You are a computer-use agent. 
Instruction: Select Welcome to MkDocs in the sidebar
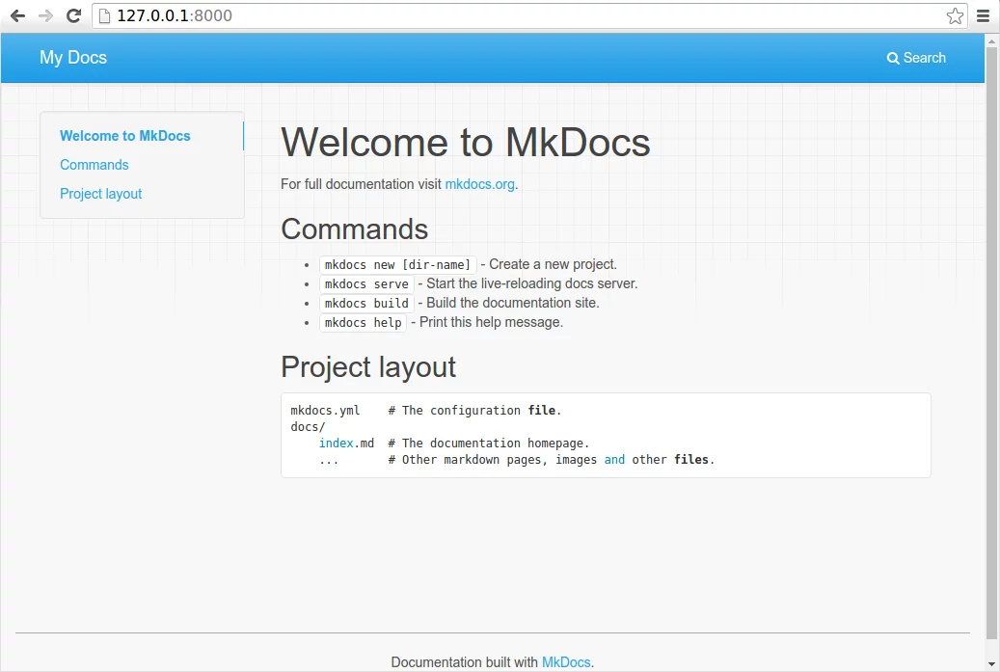click(x=125, y=136)
